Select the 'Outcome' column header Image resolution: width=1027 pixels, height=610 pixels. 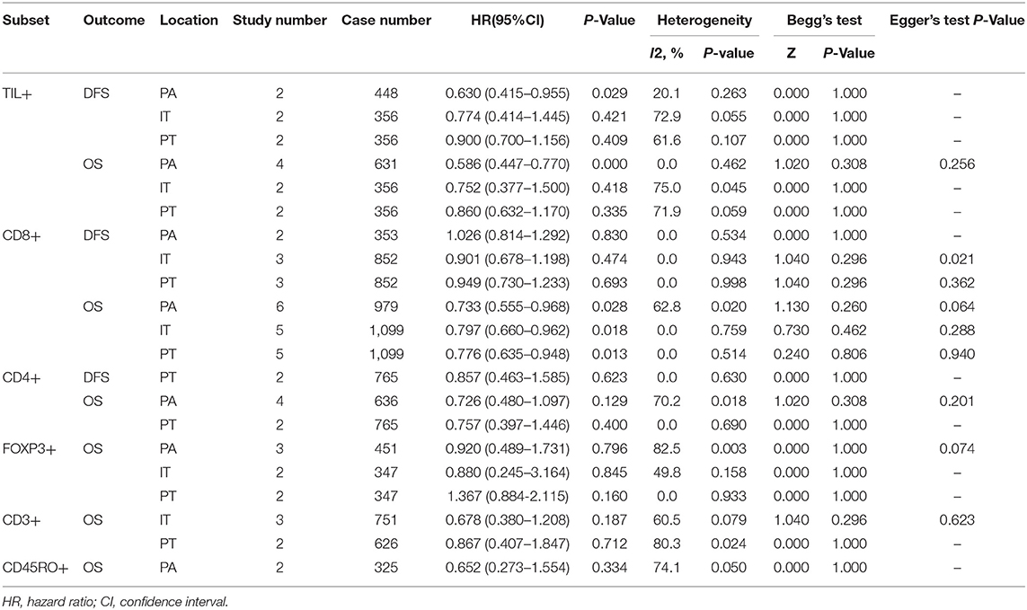[114, 21]
